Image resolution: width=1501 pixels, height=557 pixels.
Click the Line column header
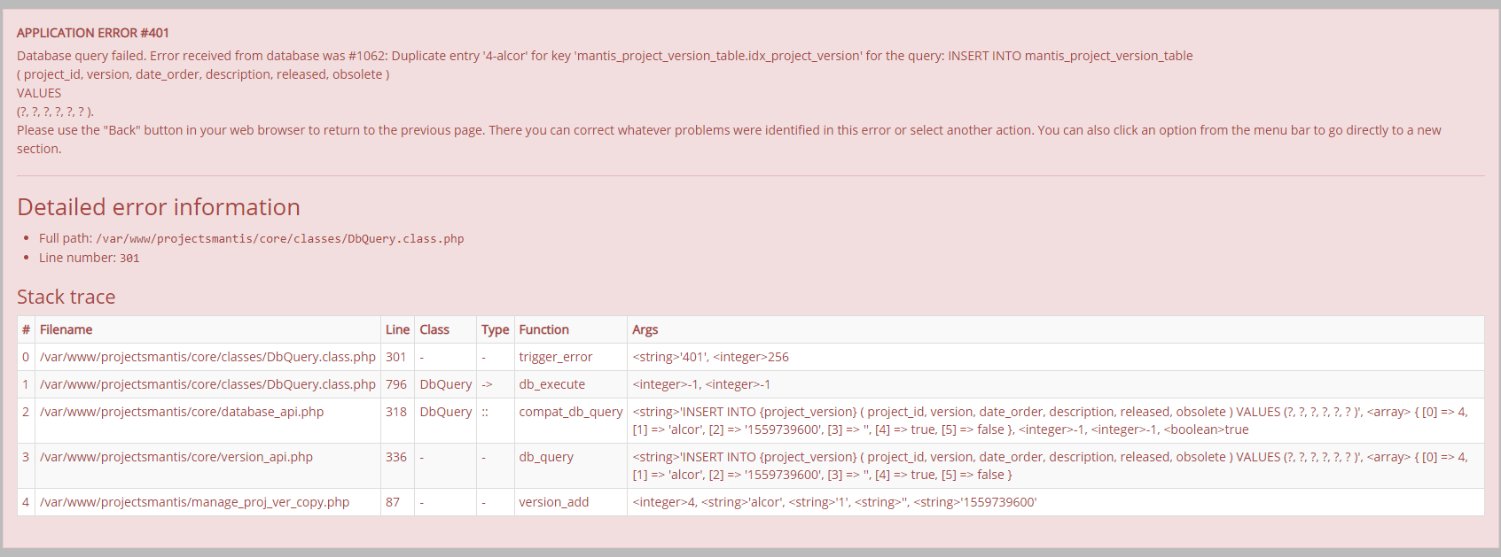coord(397,329)
